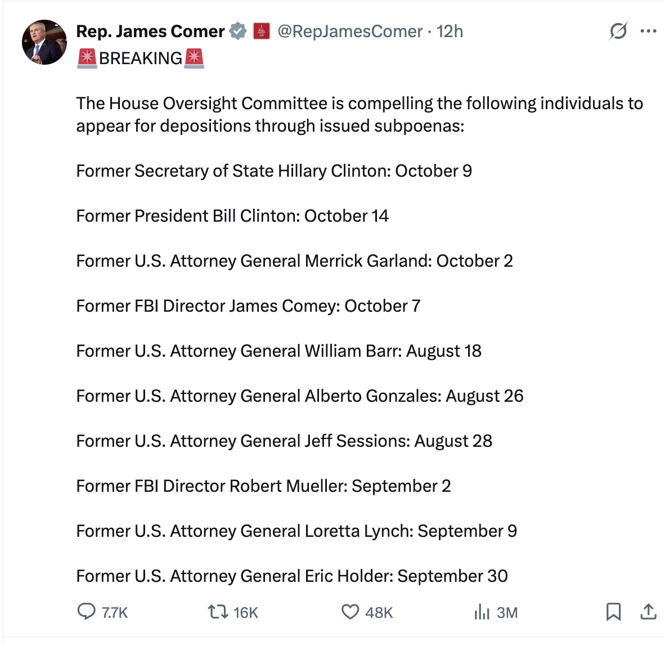
Task: Click the blue verified checkmark badge
Action: click(238, 32)
